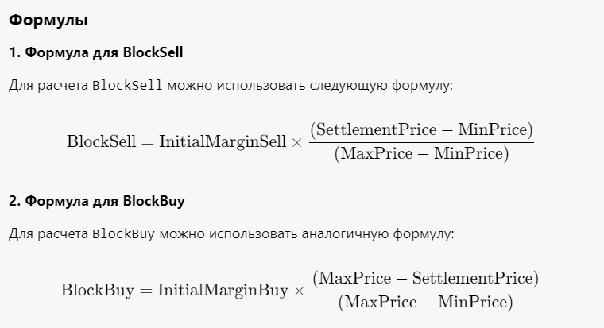This screenshot has height=328, width=604.
Task: Click the "2. Формула для BlockBuy" heading
Action: [x=96, y=201]
